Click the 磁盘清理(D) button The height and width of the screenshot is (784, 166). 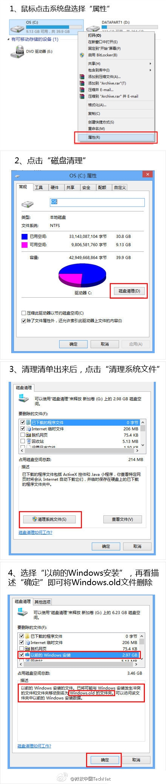[129, 291]
